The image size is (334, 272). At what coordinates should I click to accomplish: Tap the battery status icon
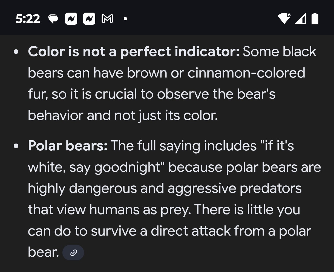(x=315, y=19)
